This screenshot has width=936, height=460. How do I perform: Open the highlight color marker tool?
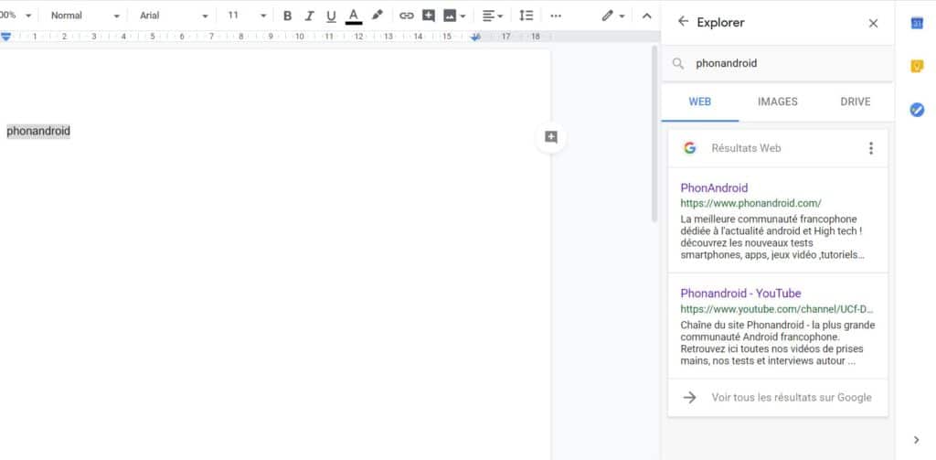point(377,16)
